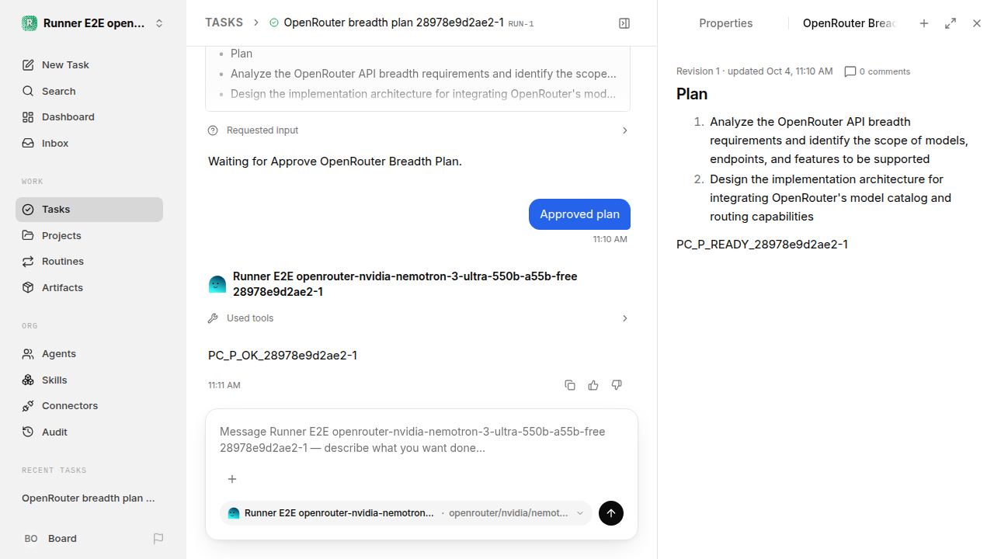Copy the PC_P_OK response
Image resolution: width=994 pixels, height=559 pixels.
coord(570,385)
